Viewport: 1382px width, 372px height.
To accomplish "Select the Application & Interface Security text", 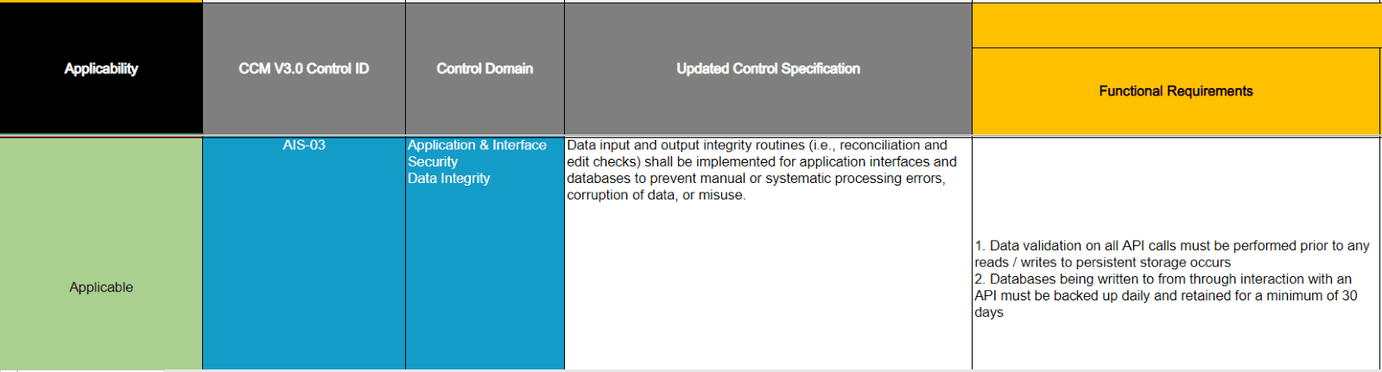I will tap(477, 154).
